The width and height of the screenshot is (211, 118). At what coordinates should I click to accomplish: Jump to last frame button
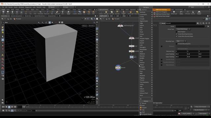(x=15, y=107)
